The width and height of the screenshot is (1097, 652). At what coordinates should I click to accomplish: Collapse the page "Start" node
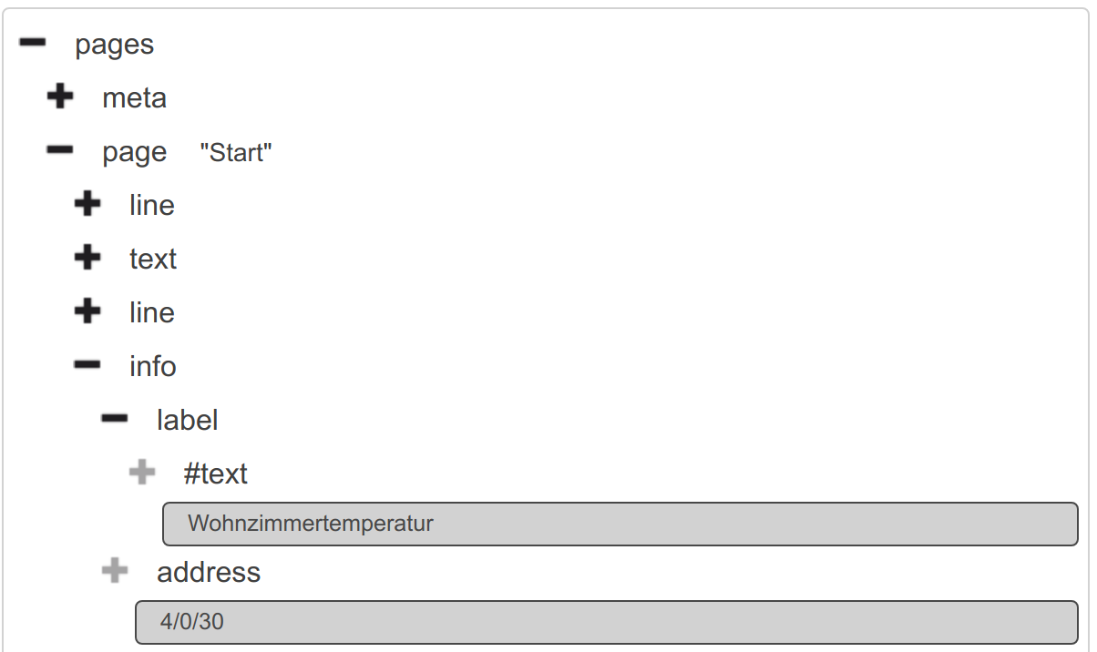click(x=60, y=151)
